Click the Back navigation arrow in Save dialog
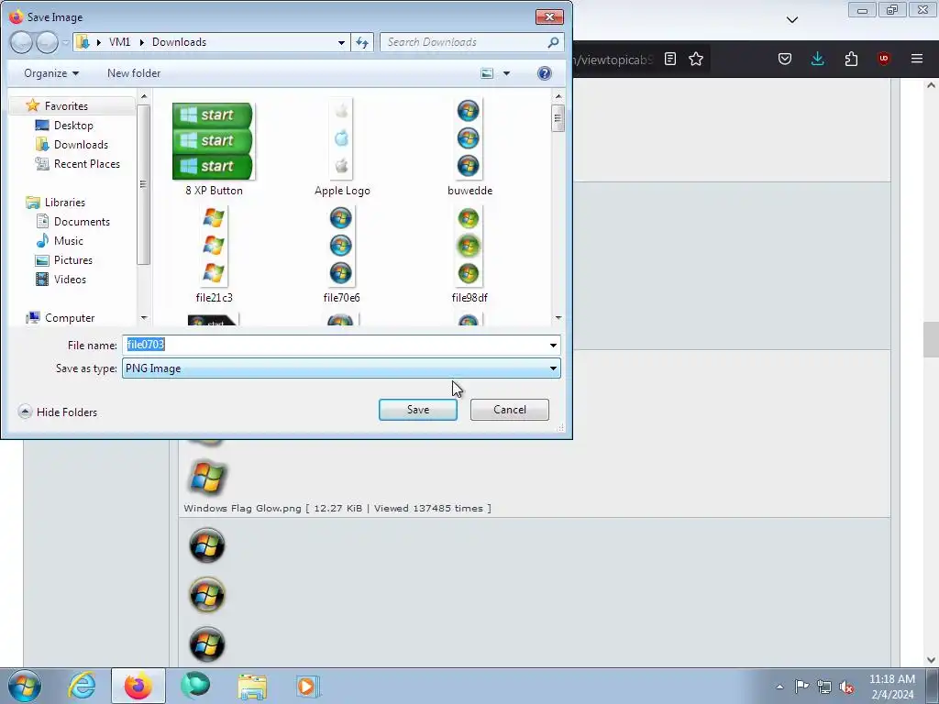Image resolution: width=939 pixels, height=704 pixels. (x=21, y=42)
